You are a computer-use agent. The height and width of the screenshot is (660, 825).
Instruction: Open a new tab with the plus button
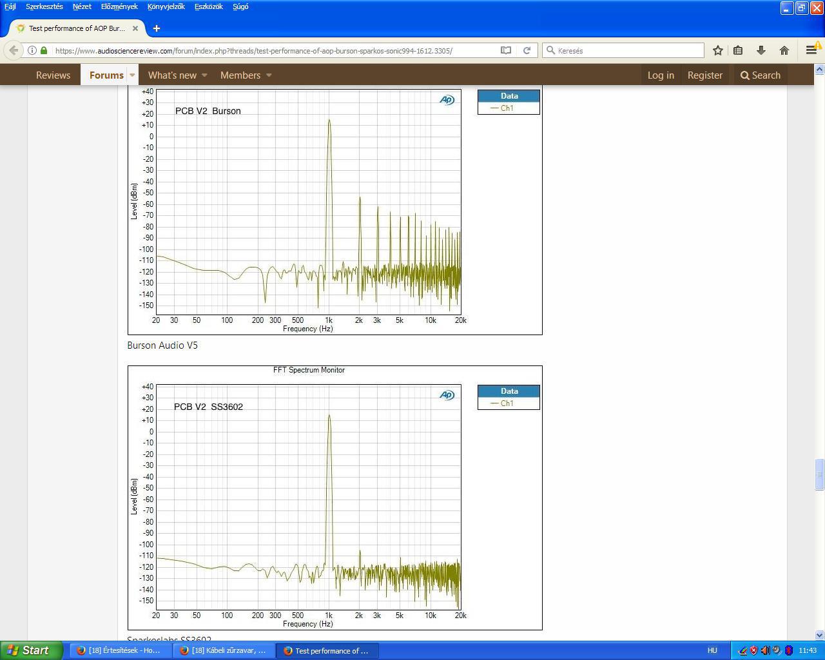tap(157, 28)
